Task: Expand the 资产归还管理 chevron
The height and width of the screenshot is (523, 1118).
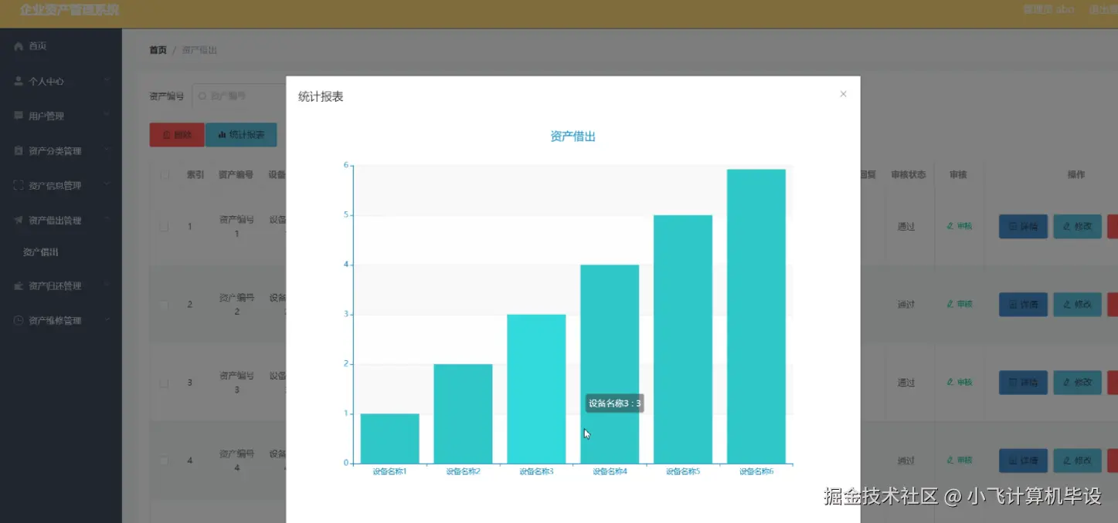Action: pyautogui.click(x=107, y=285)
